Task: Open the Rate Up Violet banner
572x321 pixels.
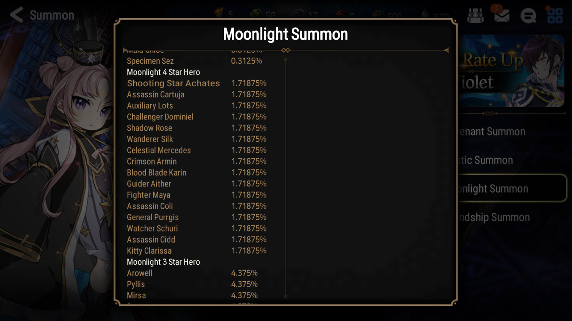Action: (511, 71)
